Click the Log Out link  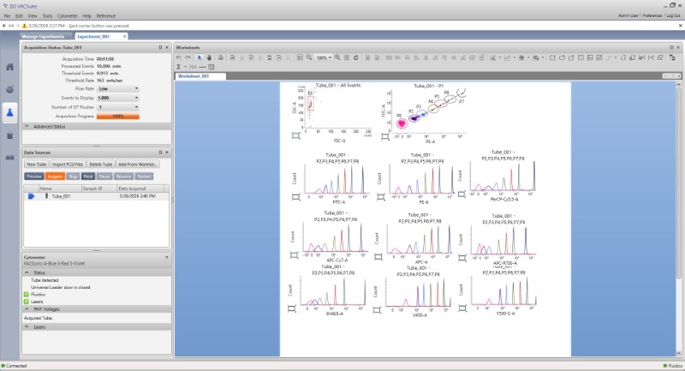(x=673, y=15)
